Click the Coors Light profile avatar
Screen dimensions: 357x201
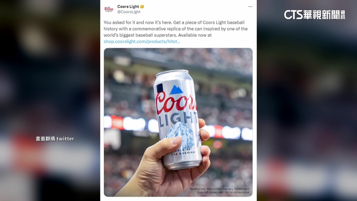click(x=109, y=9)
